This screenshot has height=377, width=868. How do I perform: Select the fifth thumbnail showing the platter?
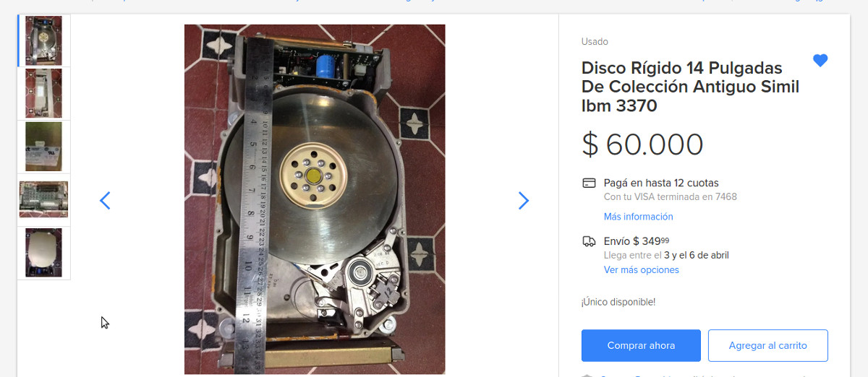(x=43, y=253)
